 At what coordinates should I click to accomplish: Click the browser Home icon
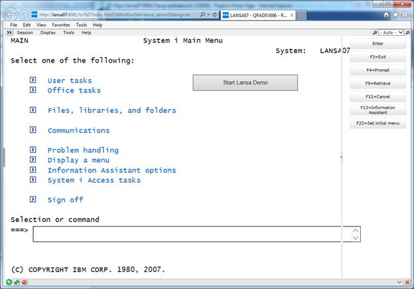point(387,14)
